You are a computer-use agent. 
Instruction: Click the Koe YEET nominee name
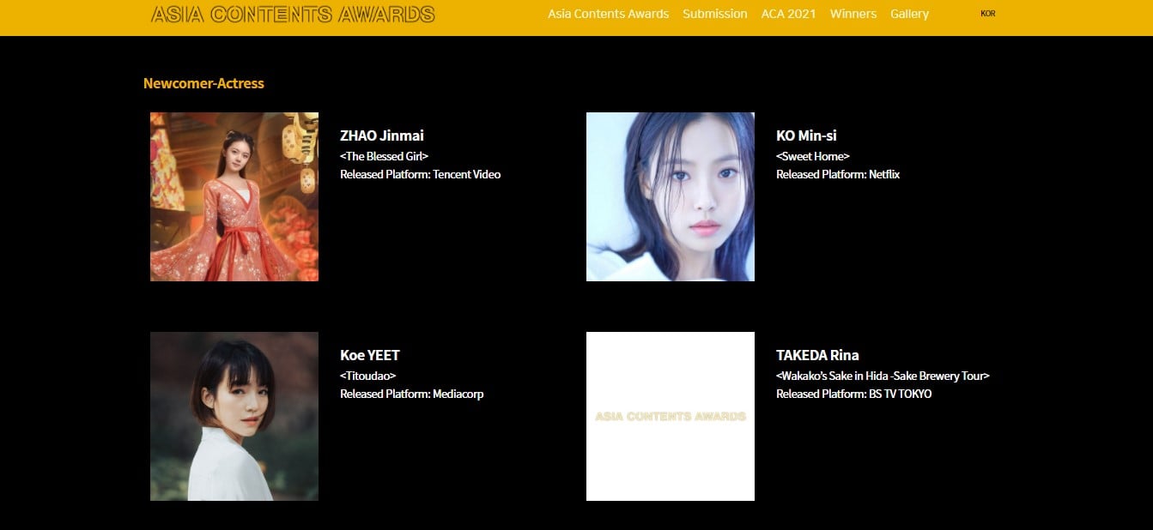[x=370, y=355]
